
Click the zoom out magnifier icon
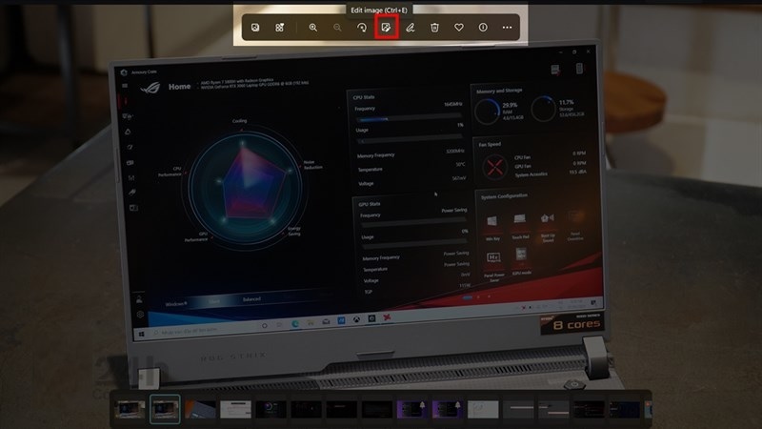pos(337,28)
